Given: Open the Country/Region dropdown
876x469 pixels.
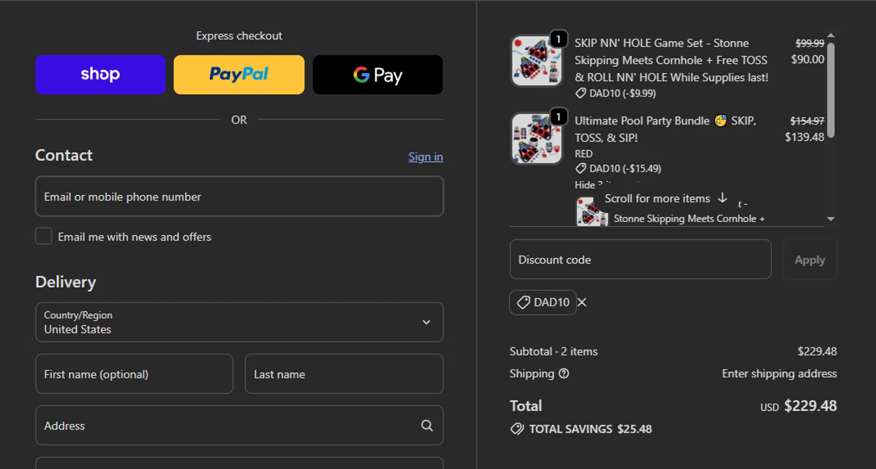Looking at the screenshot, I should coord(239,322).
